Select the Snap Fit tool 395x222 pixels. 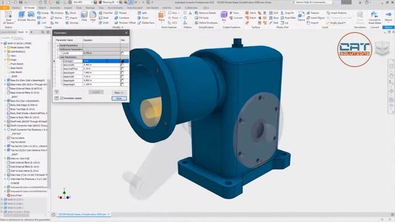point(287,13)
